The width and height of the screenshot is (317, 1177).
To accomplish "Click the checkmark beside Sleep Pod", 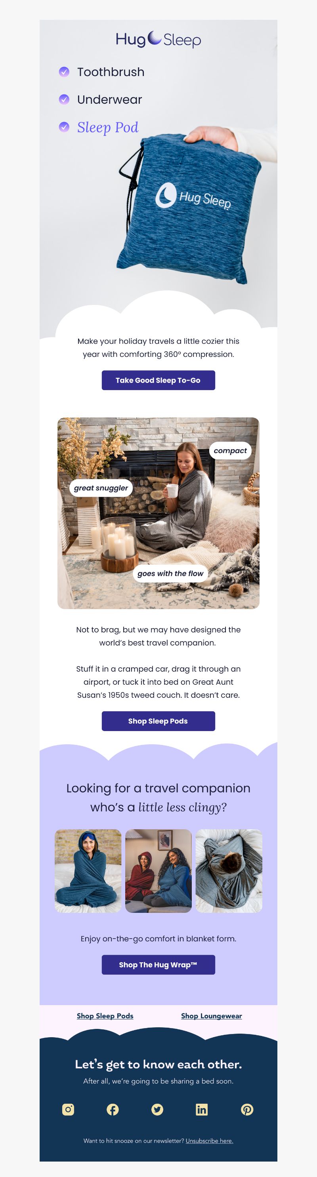I will coord(64,127).
